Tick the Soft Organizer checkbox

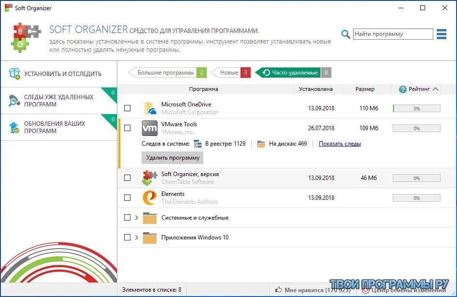128,178
